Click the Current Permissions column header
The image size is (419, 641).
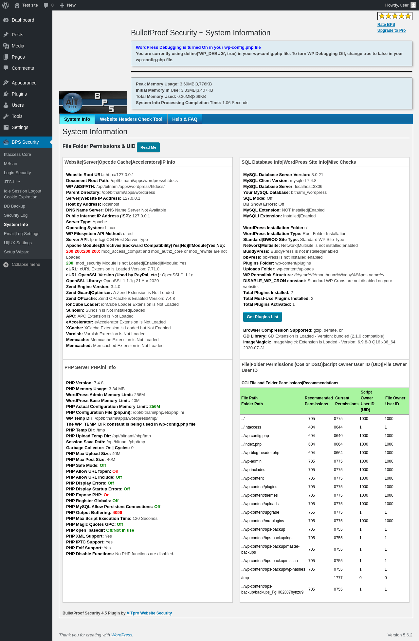click(347, 401)
